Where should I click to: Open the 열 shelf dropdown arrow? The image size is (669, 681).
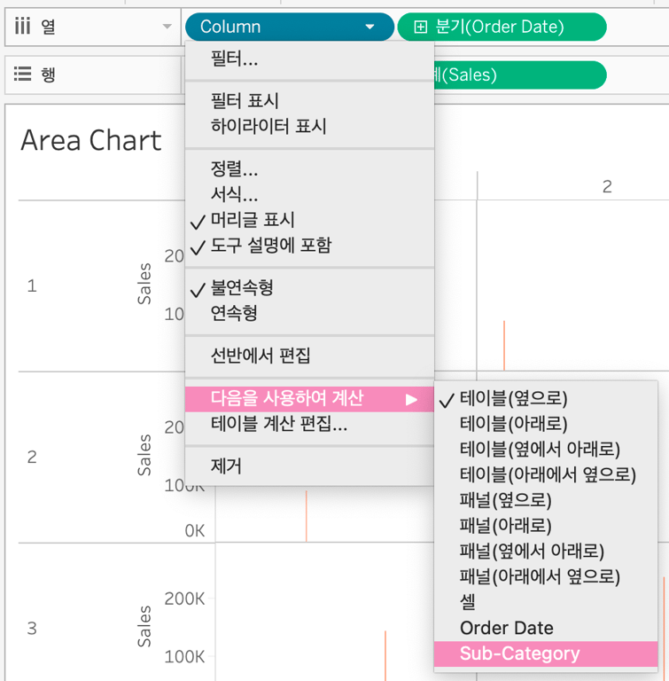[167, 27]
